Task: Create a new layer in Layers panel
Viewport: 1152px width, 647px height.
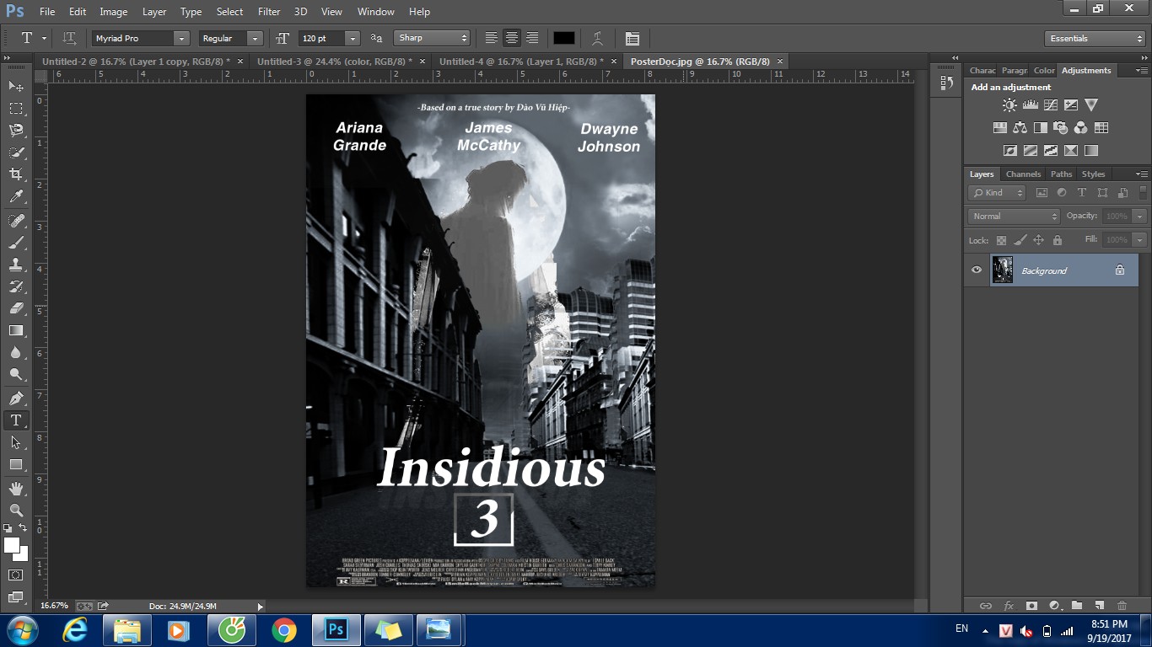Action: [1099, 605]
